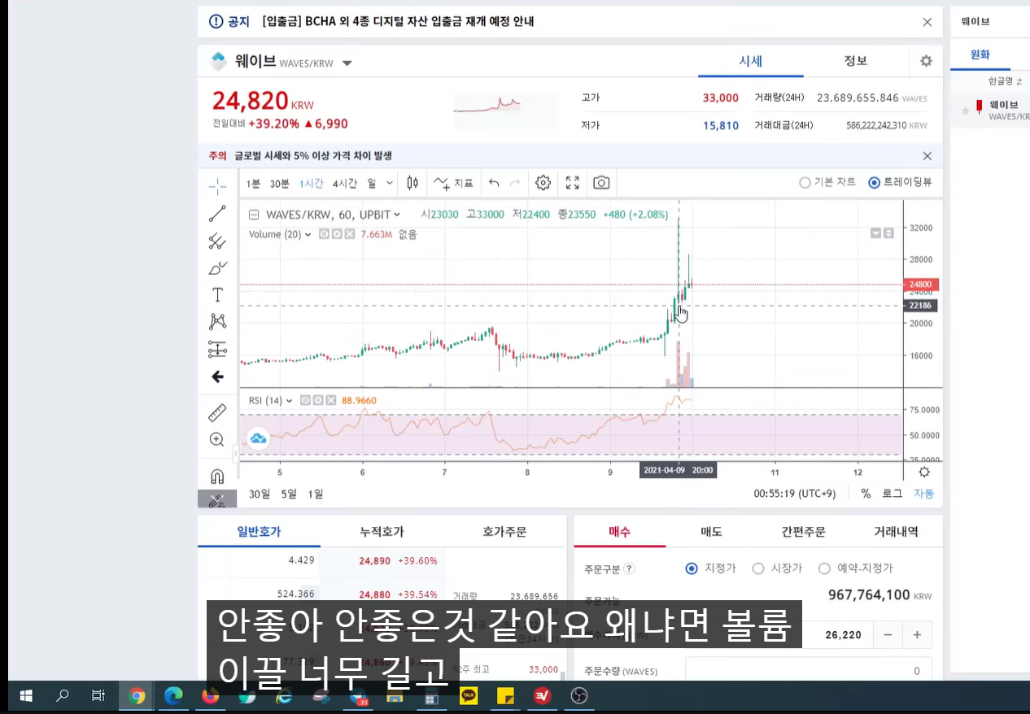Toggle the stay-in-drawing-mode pencil lock icon
Screen dimensions: 1030x714
point(217,500)
